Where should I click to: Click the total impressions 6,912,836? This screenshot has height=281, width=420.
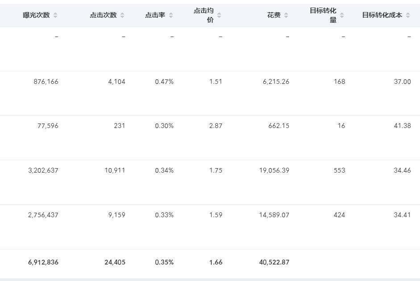point(43,262)
